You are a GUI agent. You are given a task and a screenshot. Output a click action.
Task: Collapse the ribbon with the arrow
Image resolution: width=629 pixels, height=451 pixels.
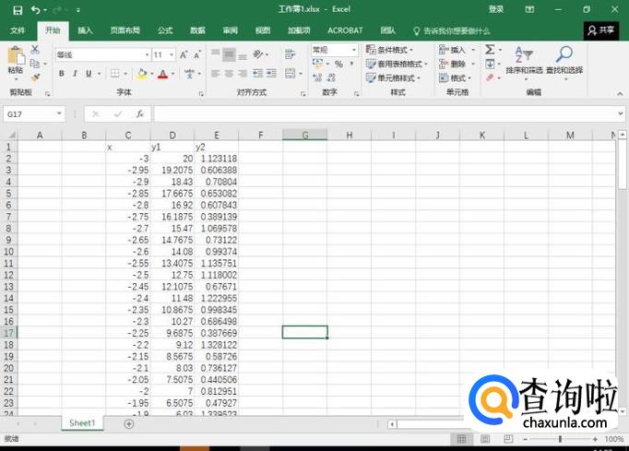620,93
